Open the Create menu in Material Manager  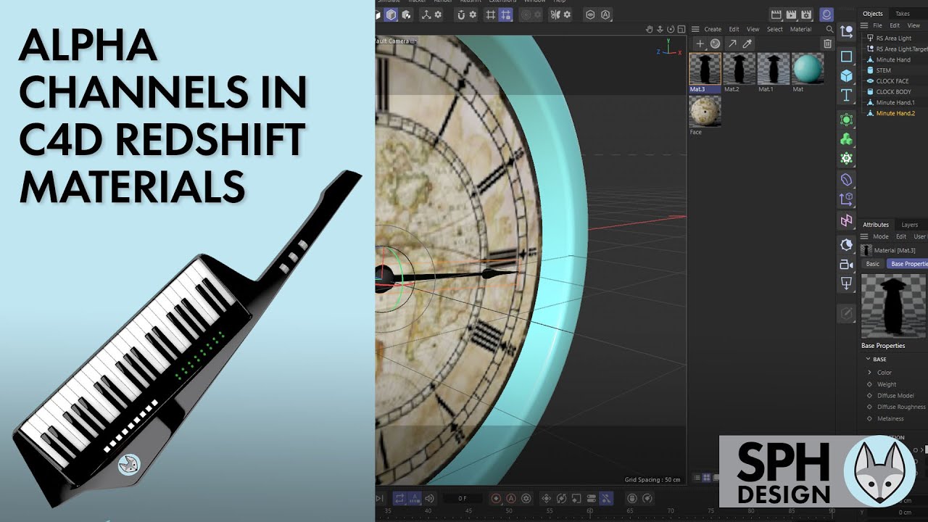pos(713,30)
